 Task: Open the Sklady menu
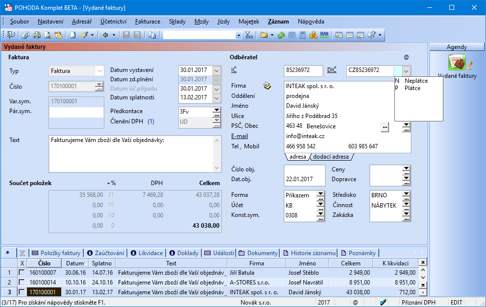177,22
